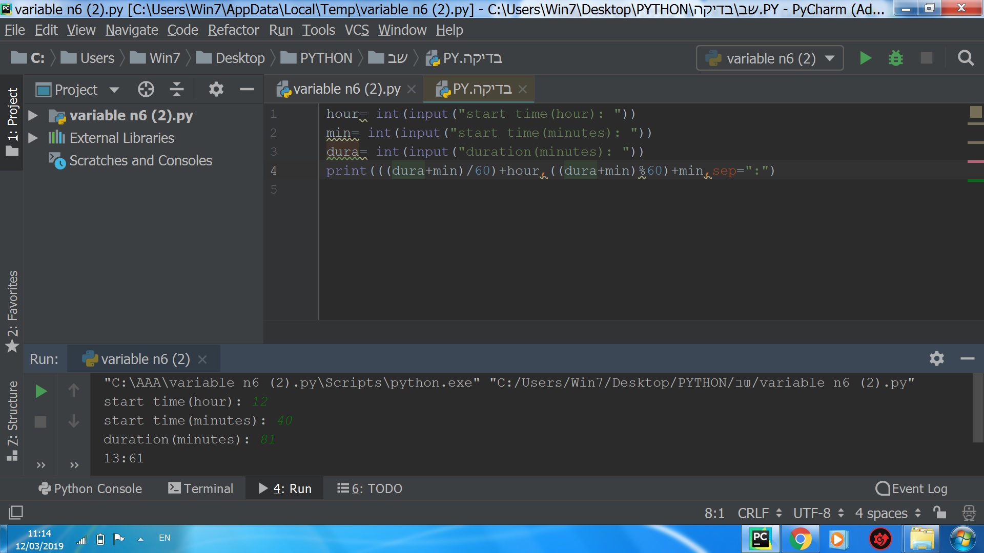Open the Project view dropdown arrow
The image size is (984, 553).
(x=114, y=90)
